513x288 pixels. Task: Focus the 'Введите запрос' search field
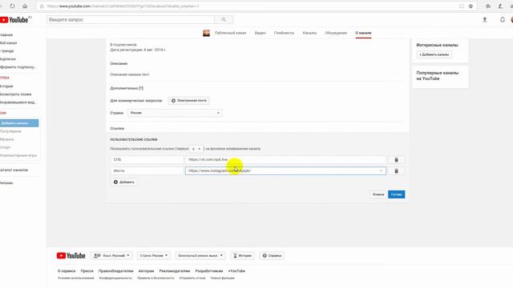[131, 19]
